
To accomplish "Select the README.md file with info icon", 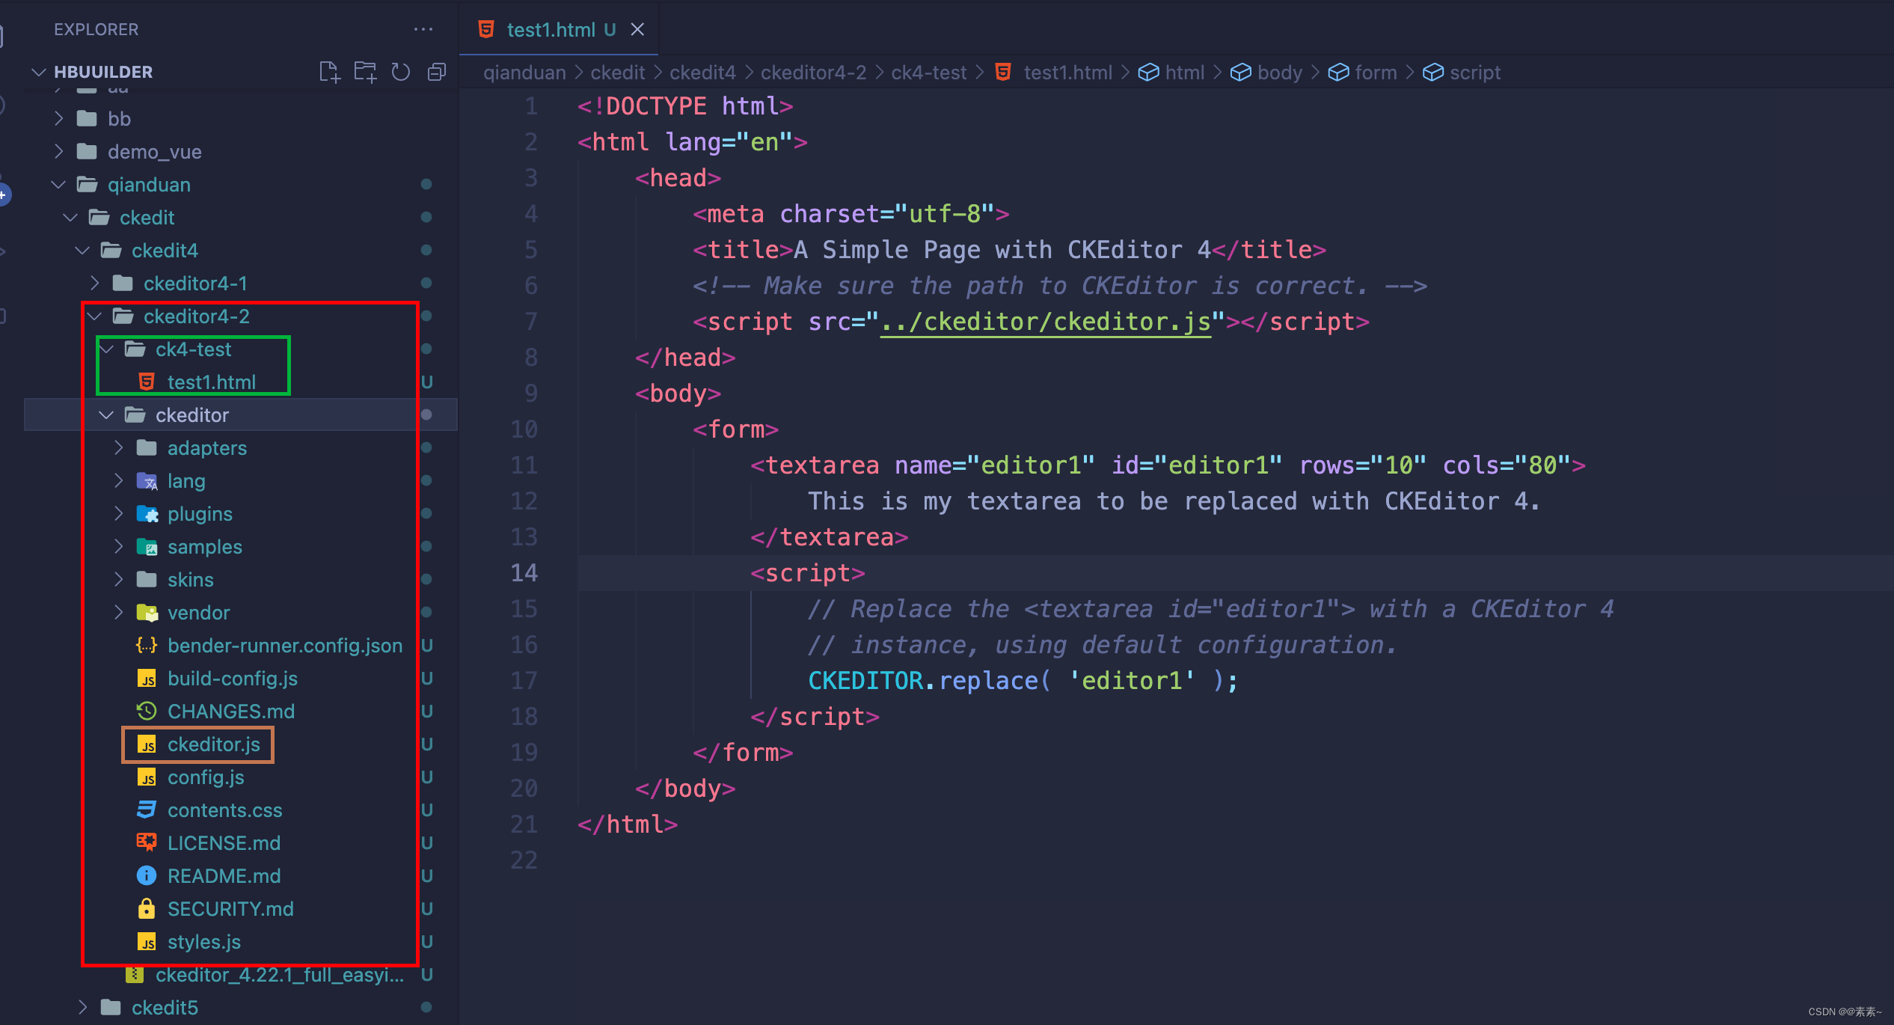I will [223, 876].
